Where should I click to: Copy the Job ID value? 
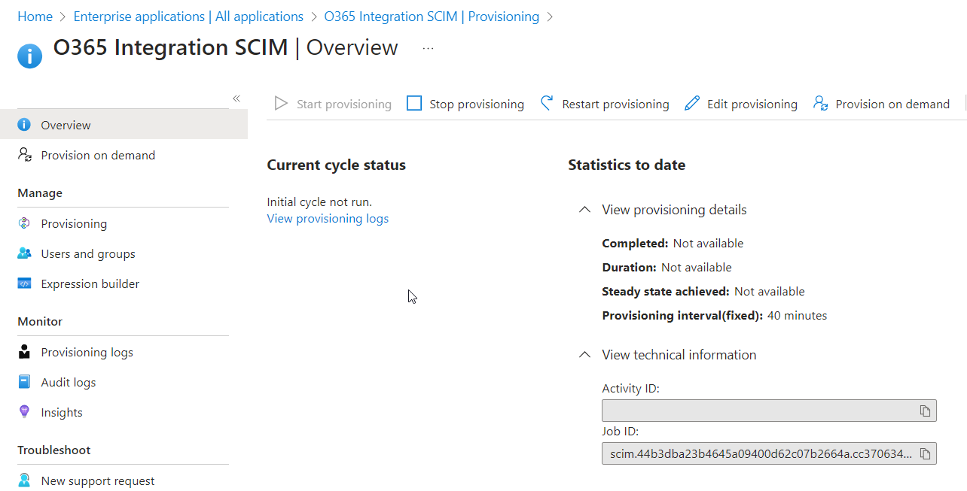tap(925, 453)
